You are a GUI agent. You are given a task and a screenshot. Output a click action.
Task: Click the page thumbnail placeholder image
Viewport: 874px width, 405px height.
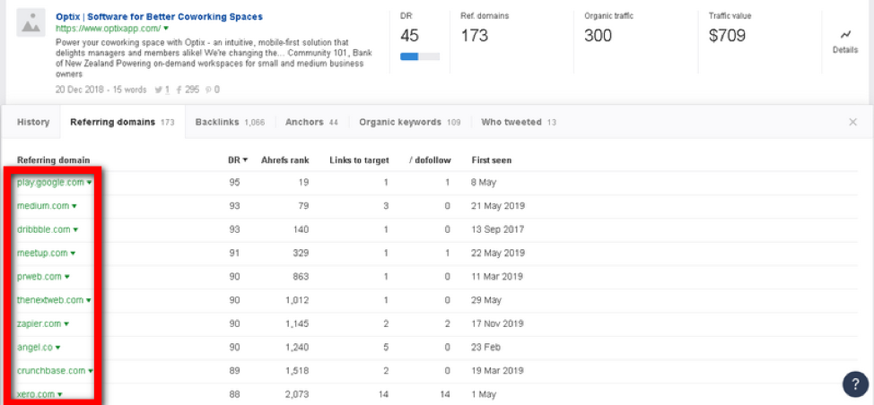31,23
